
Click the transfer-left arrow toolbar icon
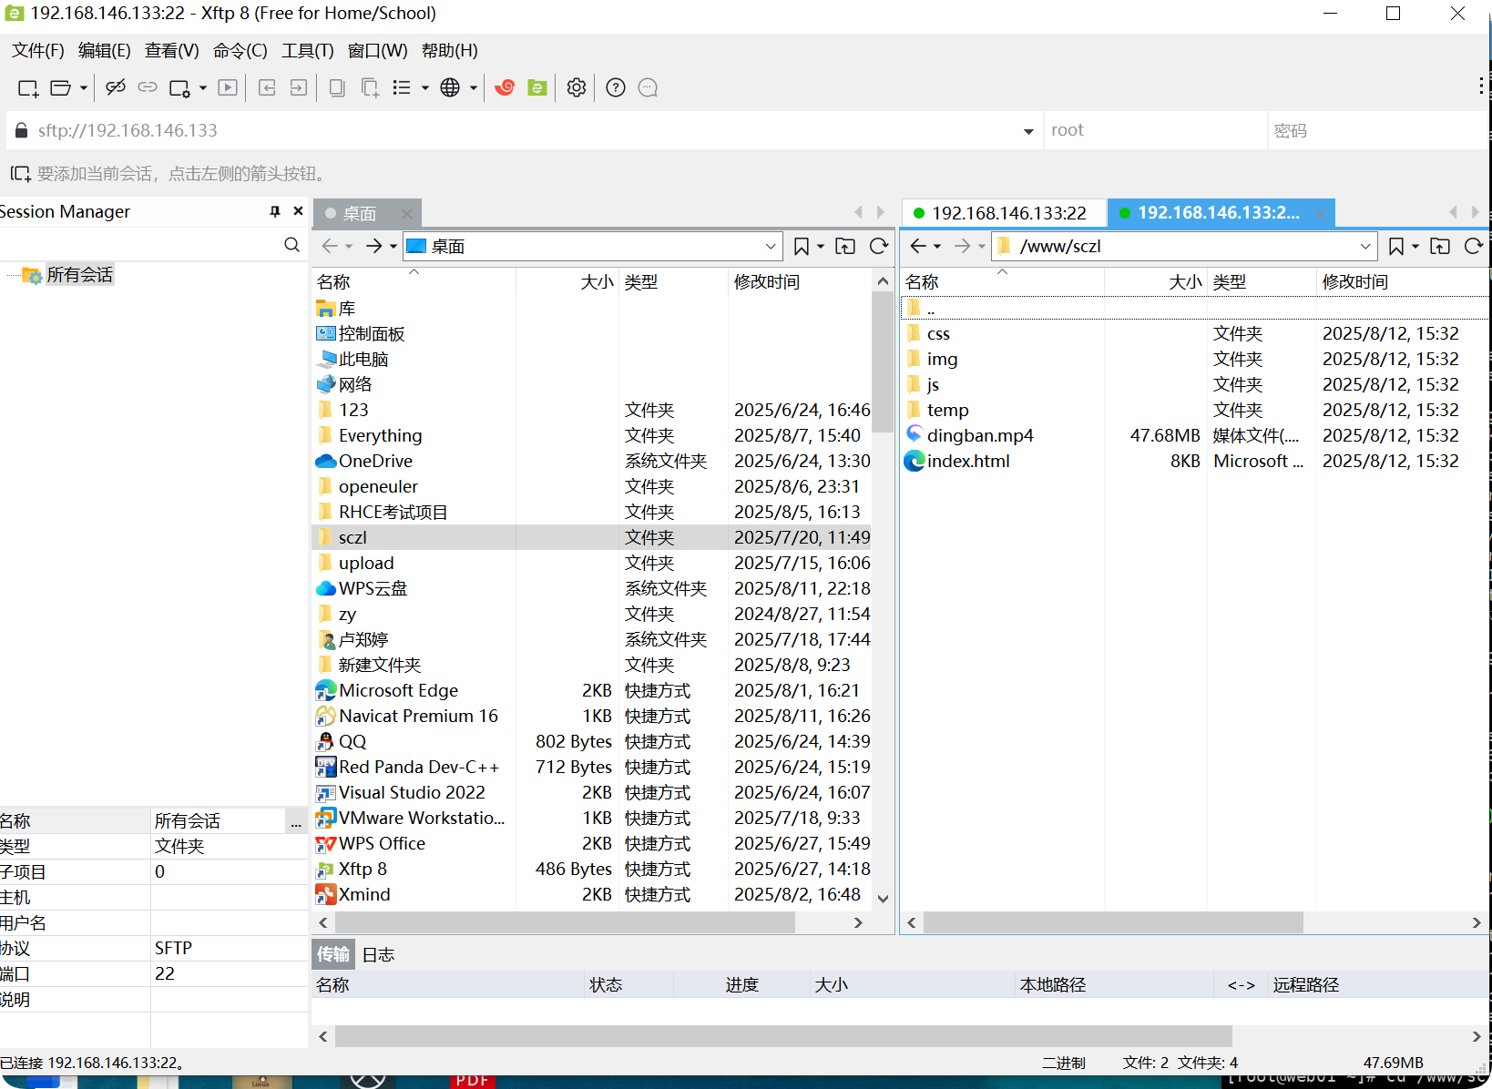click(x=267, y=87)
